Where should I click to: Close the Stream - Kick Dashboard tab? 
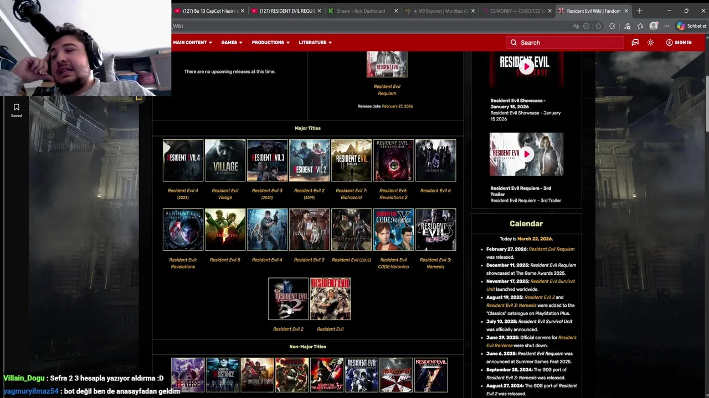[x=396, y=11]
